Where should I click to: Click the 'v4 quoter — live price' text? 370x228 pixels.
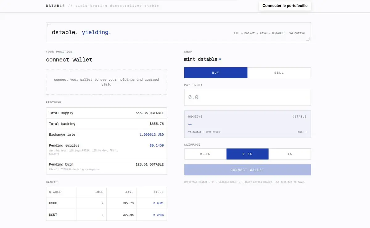(204, 132)
